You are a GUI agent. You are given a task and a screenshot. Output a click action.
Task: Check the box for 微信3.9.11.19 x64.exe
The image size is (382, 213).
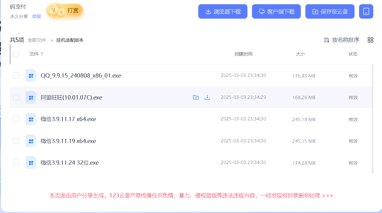coord(16,141)
